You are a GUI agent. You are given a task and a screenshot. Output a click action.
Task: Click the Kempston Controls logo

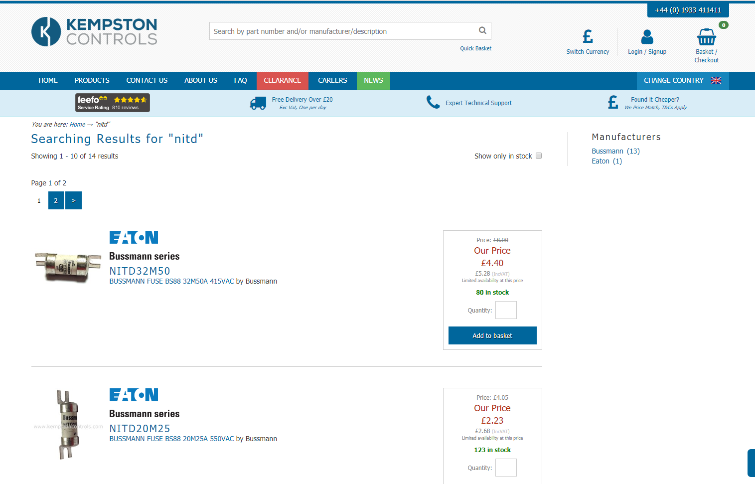coord(94,31)
